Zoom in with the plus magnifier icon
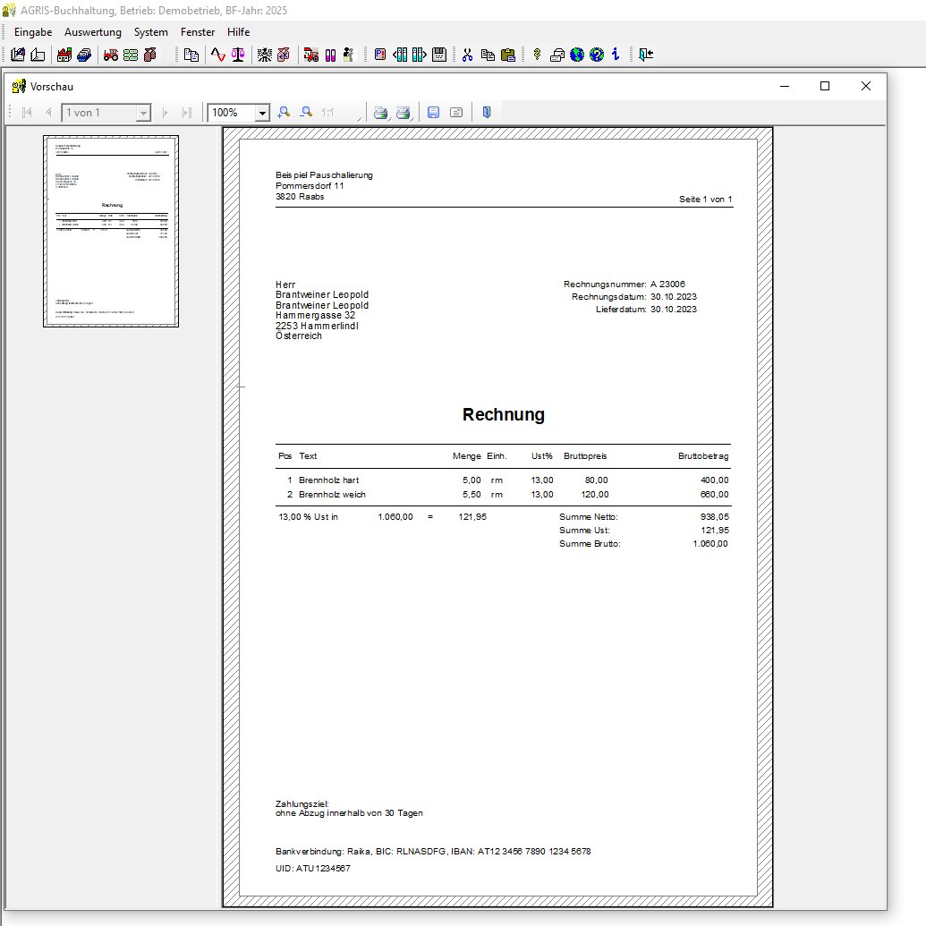926x926 pixels. tap(284, 113)
